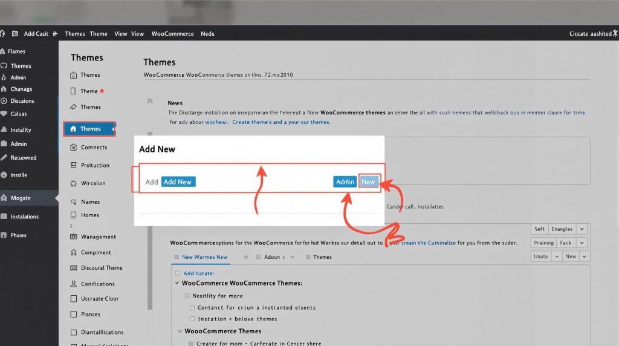Open WooCommerce in the top admin bar

pyautogui.click(x=173, y=34)
